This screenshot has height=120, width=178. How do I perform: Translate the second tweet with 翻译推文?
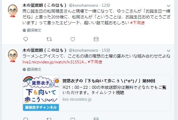(34, 69)
